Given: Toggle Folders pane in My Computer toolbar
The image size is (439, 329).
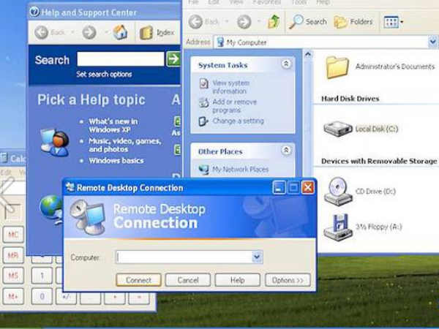Looking at the screenshot, I should (x=353, y=22).
